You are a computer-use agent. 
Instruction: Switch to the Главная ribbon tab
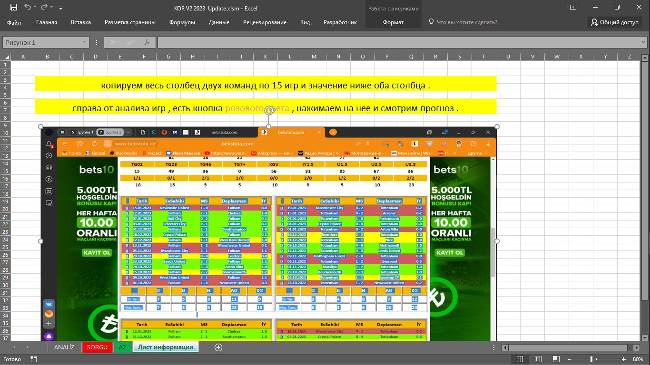(47, 22)
